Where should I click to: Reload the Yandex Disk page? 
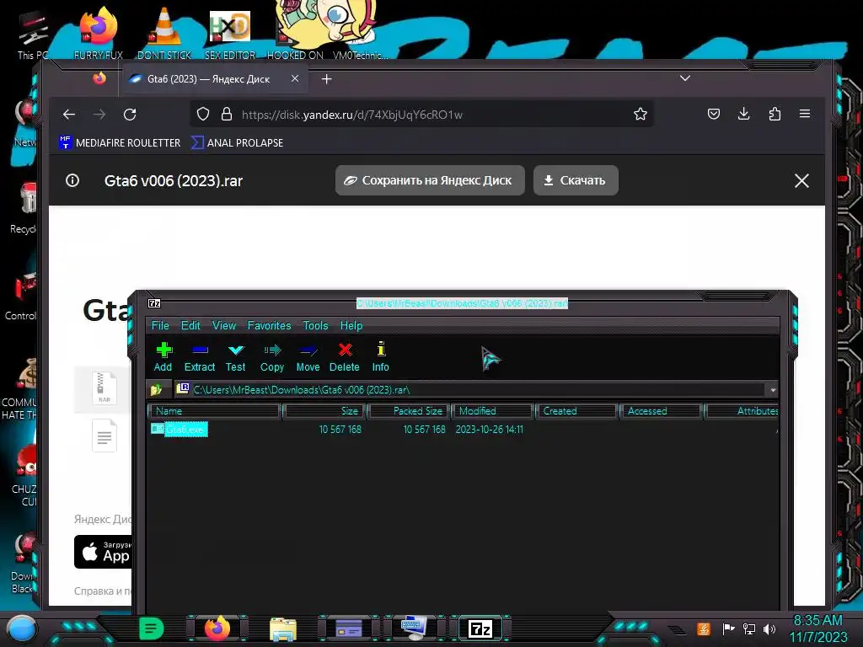pyautogui.click(x=130, y=115)
